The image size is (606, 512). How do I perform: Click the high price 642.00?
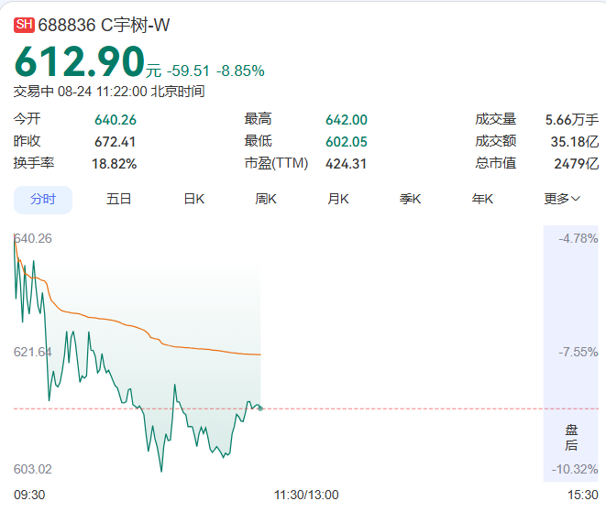click(x=347, y=120)
